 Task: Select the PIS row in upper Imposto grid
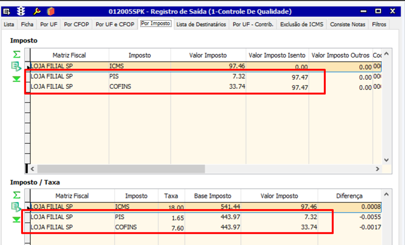click(206, 76)
